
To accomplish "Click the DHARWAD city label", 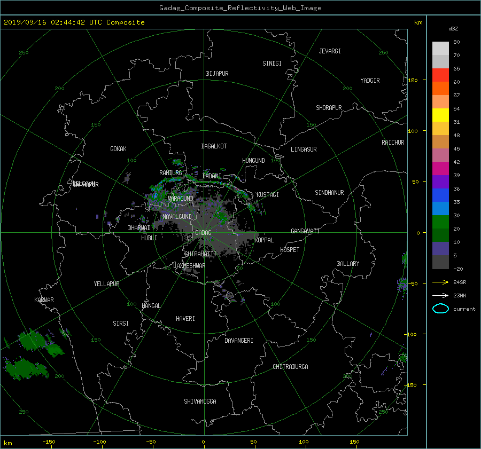I will click(139, 228).
